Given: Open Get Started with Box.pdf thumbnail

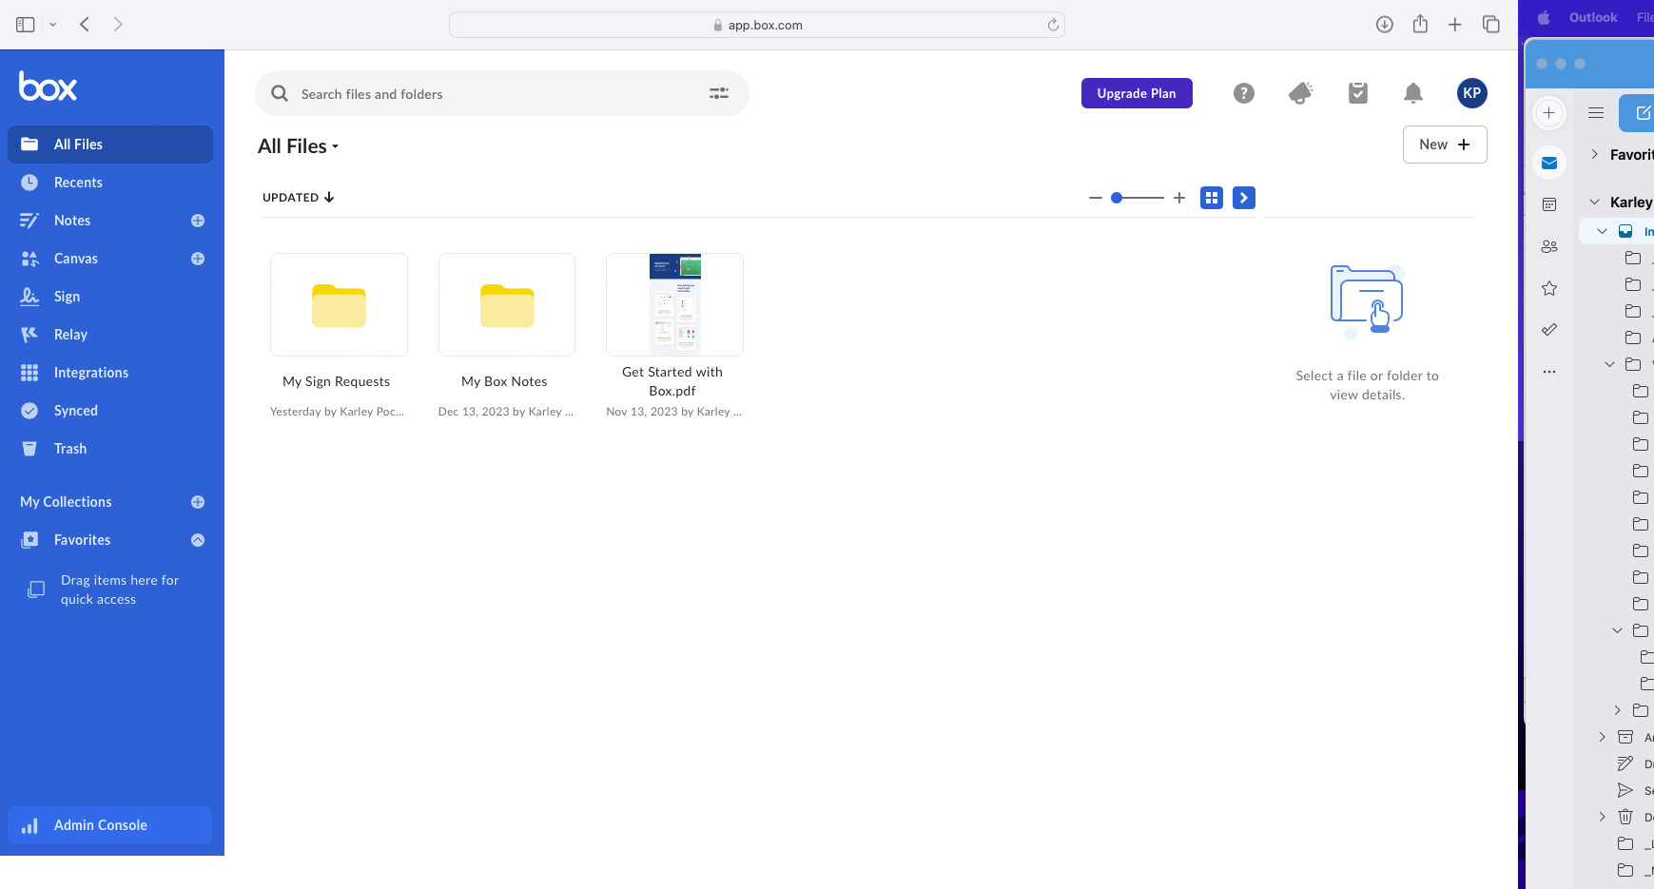Looking at the screenshot, I should coord(674,305).
